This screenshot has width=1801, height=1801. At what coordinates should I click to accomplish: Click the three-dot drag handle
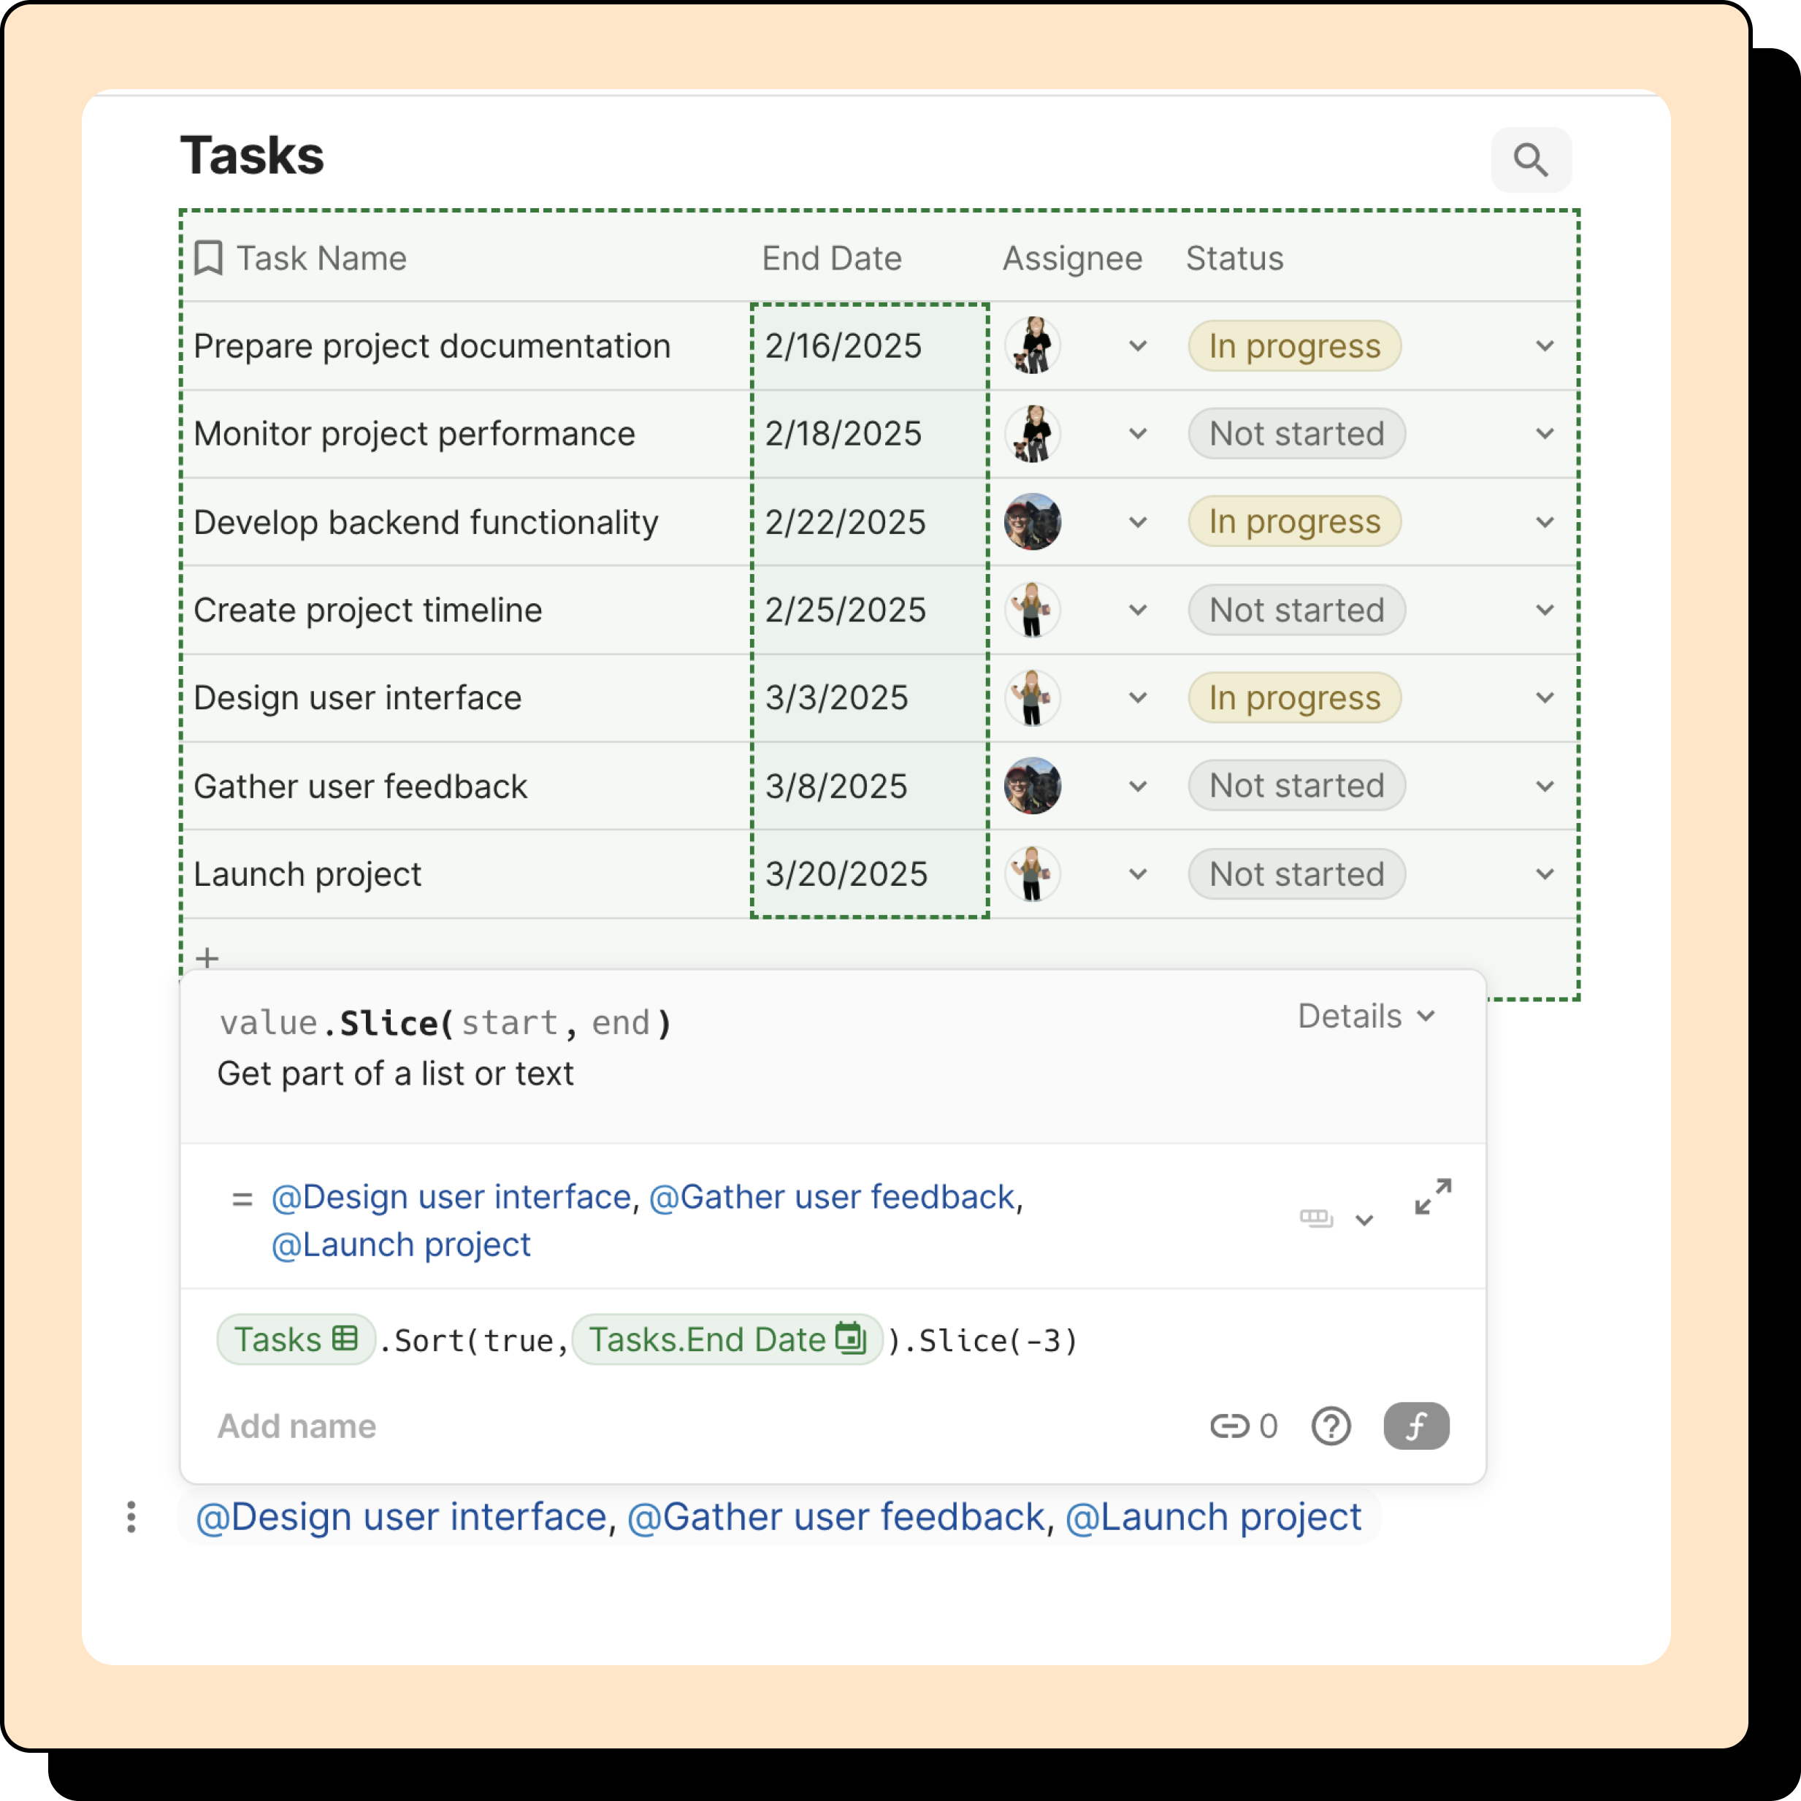pyautogui.click(x=131, y=1517)
